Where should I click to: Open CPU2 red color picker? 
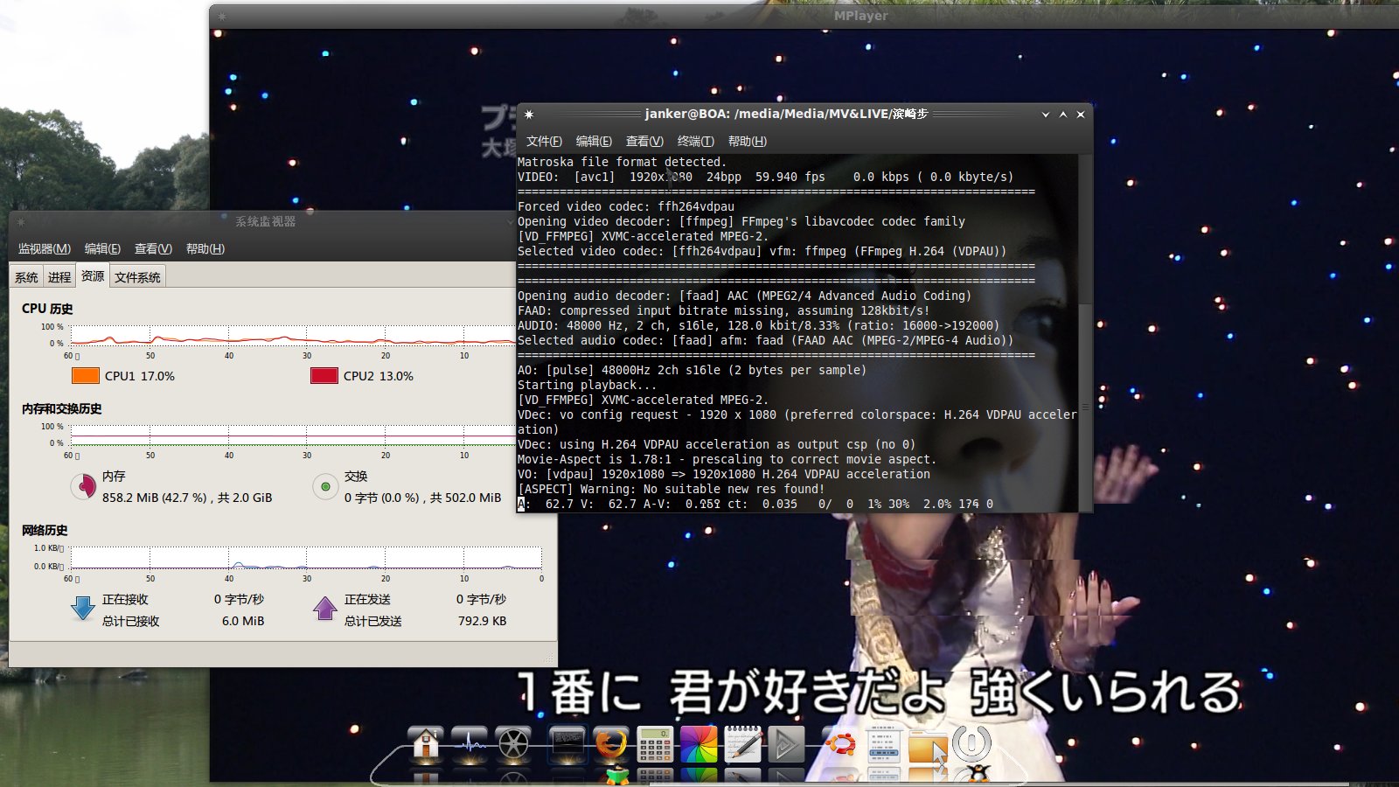point(324,376)
